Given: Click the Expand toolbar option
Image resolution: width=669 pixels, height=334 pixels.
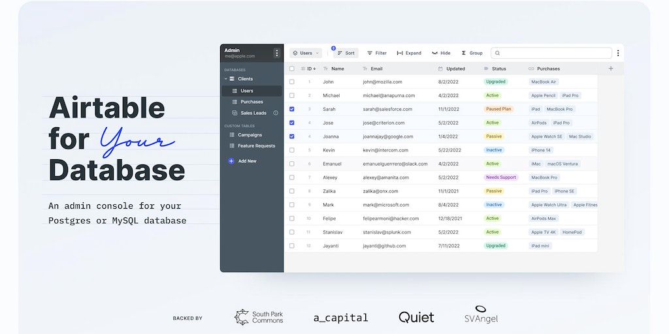Looking at the screenshot, I should coord(409,53).
